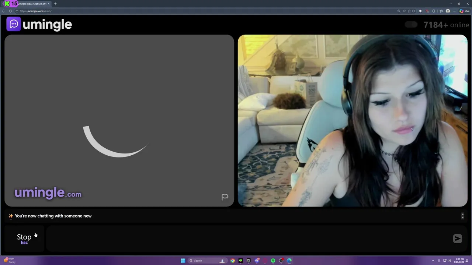Open the weather widget showing Sunny
The width and height of the screenshot is (472, 265).
pyautogui.click(x=10, y=261)
